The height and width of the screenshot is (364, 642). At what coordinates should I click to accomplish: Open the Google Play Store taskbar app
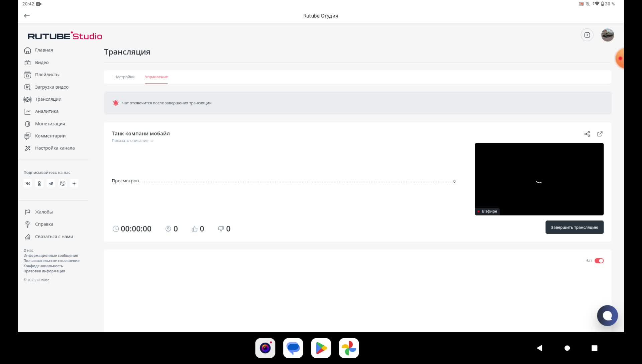tap(321, 348)
